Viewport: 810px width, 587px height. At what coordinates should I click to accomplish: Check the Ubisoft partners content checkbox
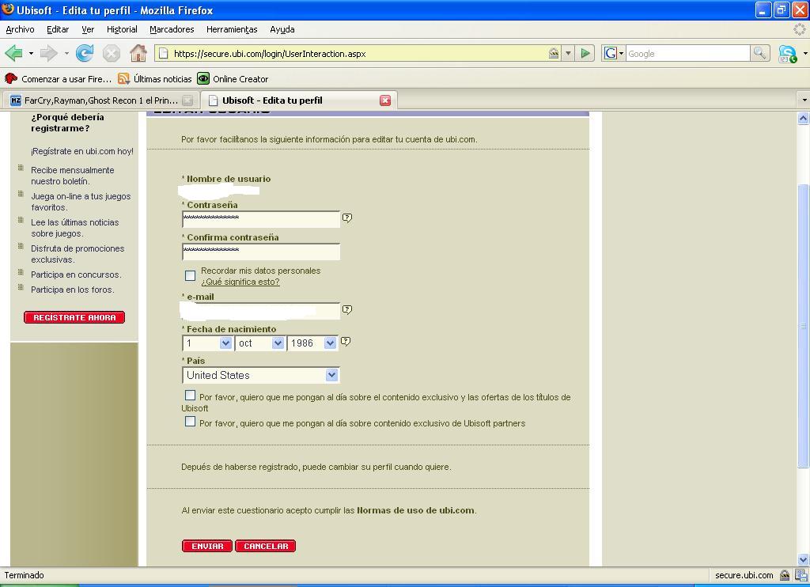(190, 422)
